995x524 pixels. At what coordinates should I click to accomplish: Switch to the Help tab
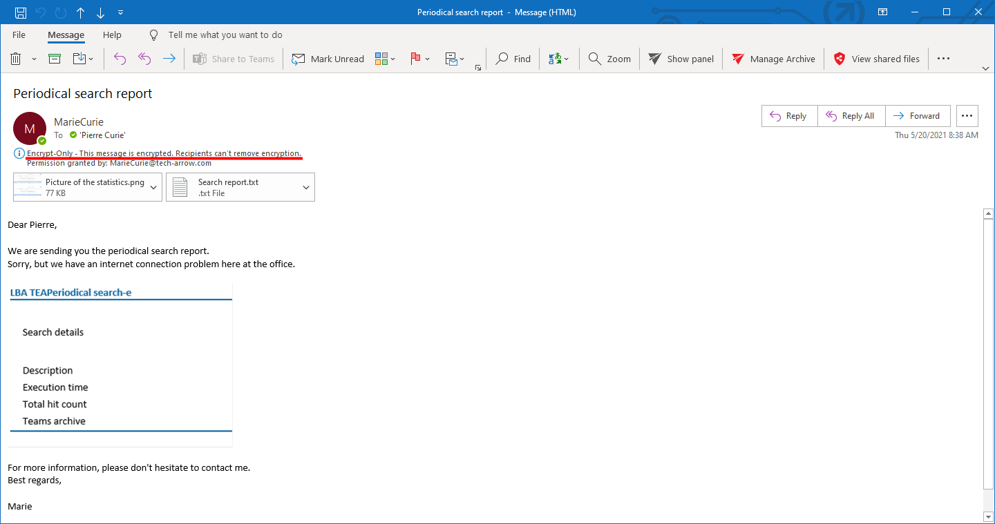112,35
